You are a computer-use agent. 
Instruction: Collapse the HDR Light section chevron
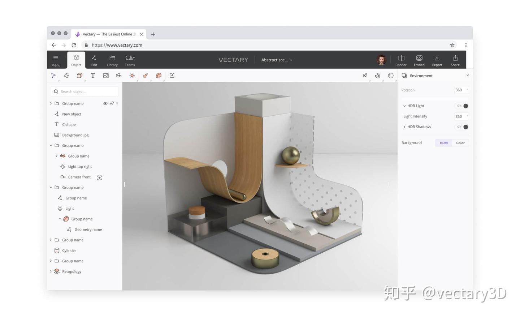tap(404, 106)
